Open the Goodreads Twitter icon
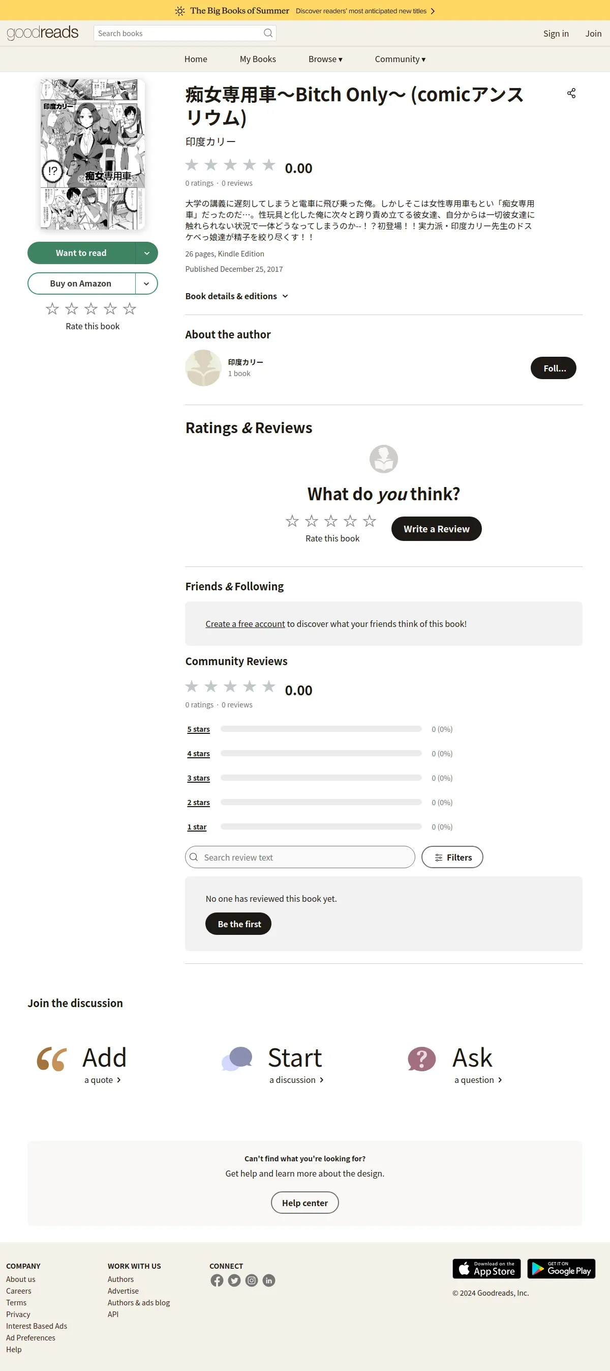This screenshot has width=610, height=1371. (234, 1280)
